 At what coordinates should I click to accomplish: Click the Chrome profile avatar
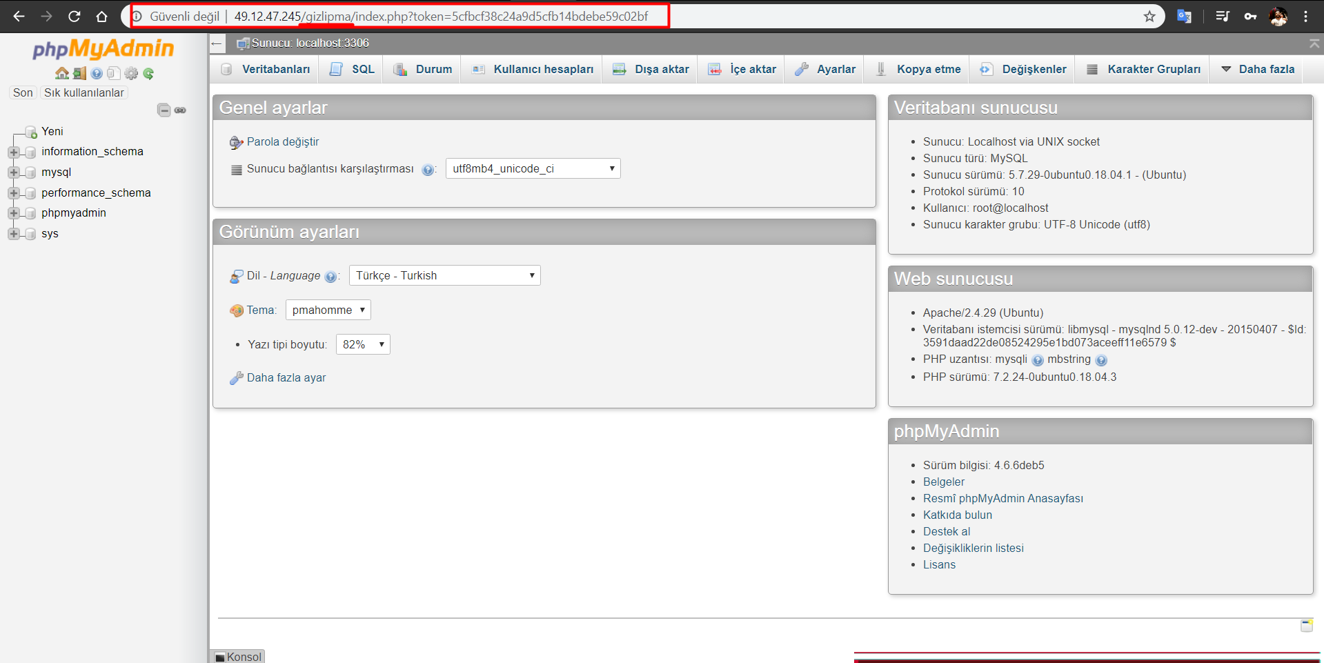click(1278, 16)
